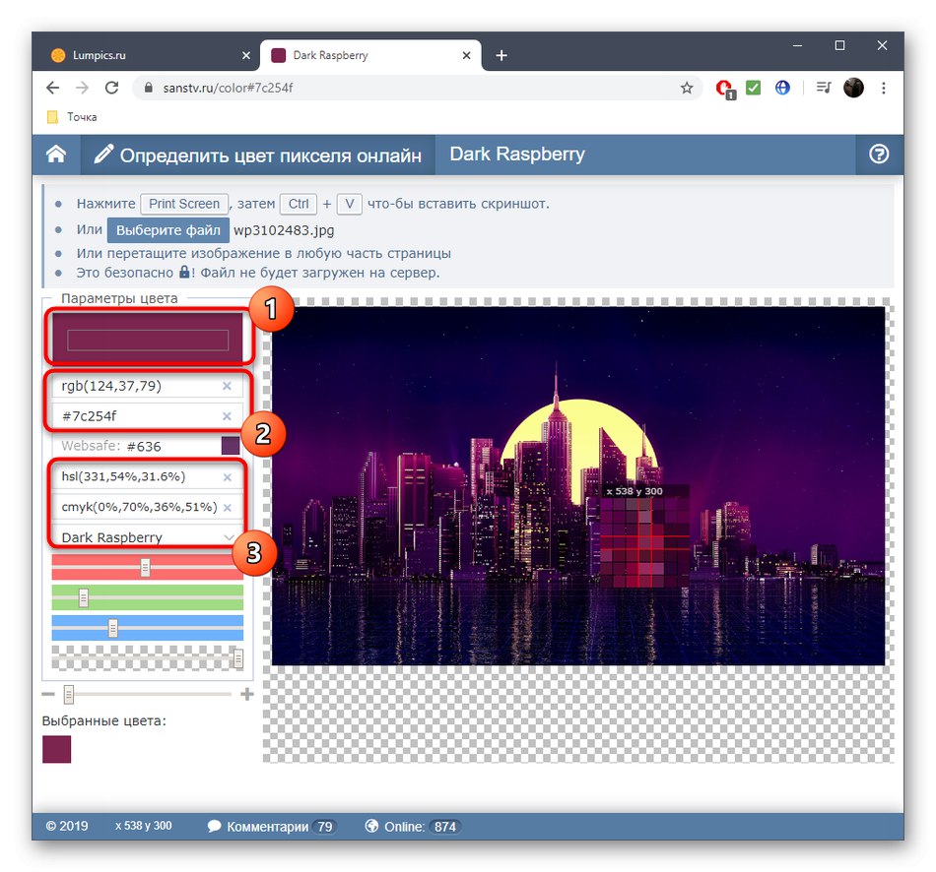Open the red ad-blocker extension icon
Image resolution: width=936 pixels, height=872 pixels.
point(725,89)
